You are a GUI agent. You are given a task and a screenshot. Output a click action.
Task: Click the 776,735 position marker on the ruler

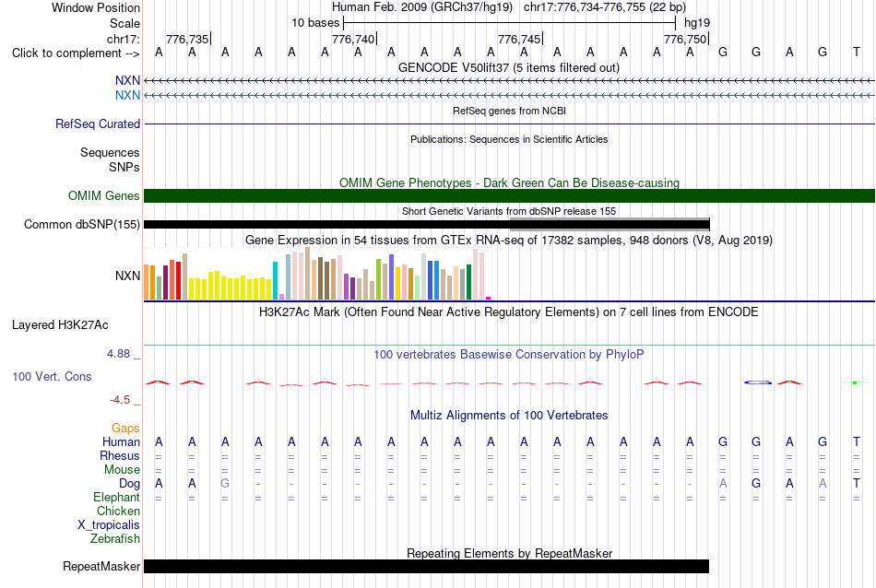click(187, 39)
